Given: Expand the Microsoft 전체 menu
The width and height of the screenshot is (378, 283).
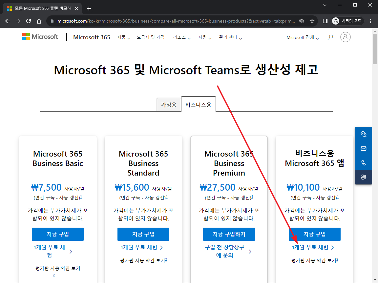Looking at the screenshot, I should 303,38.
